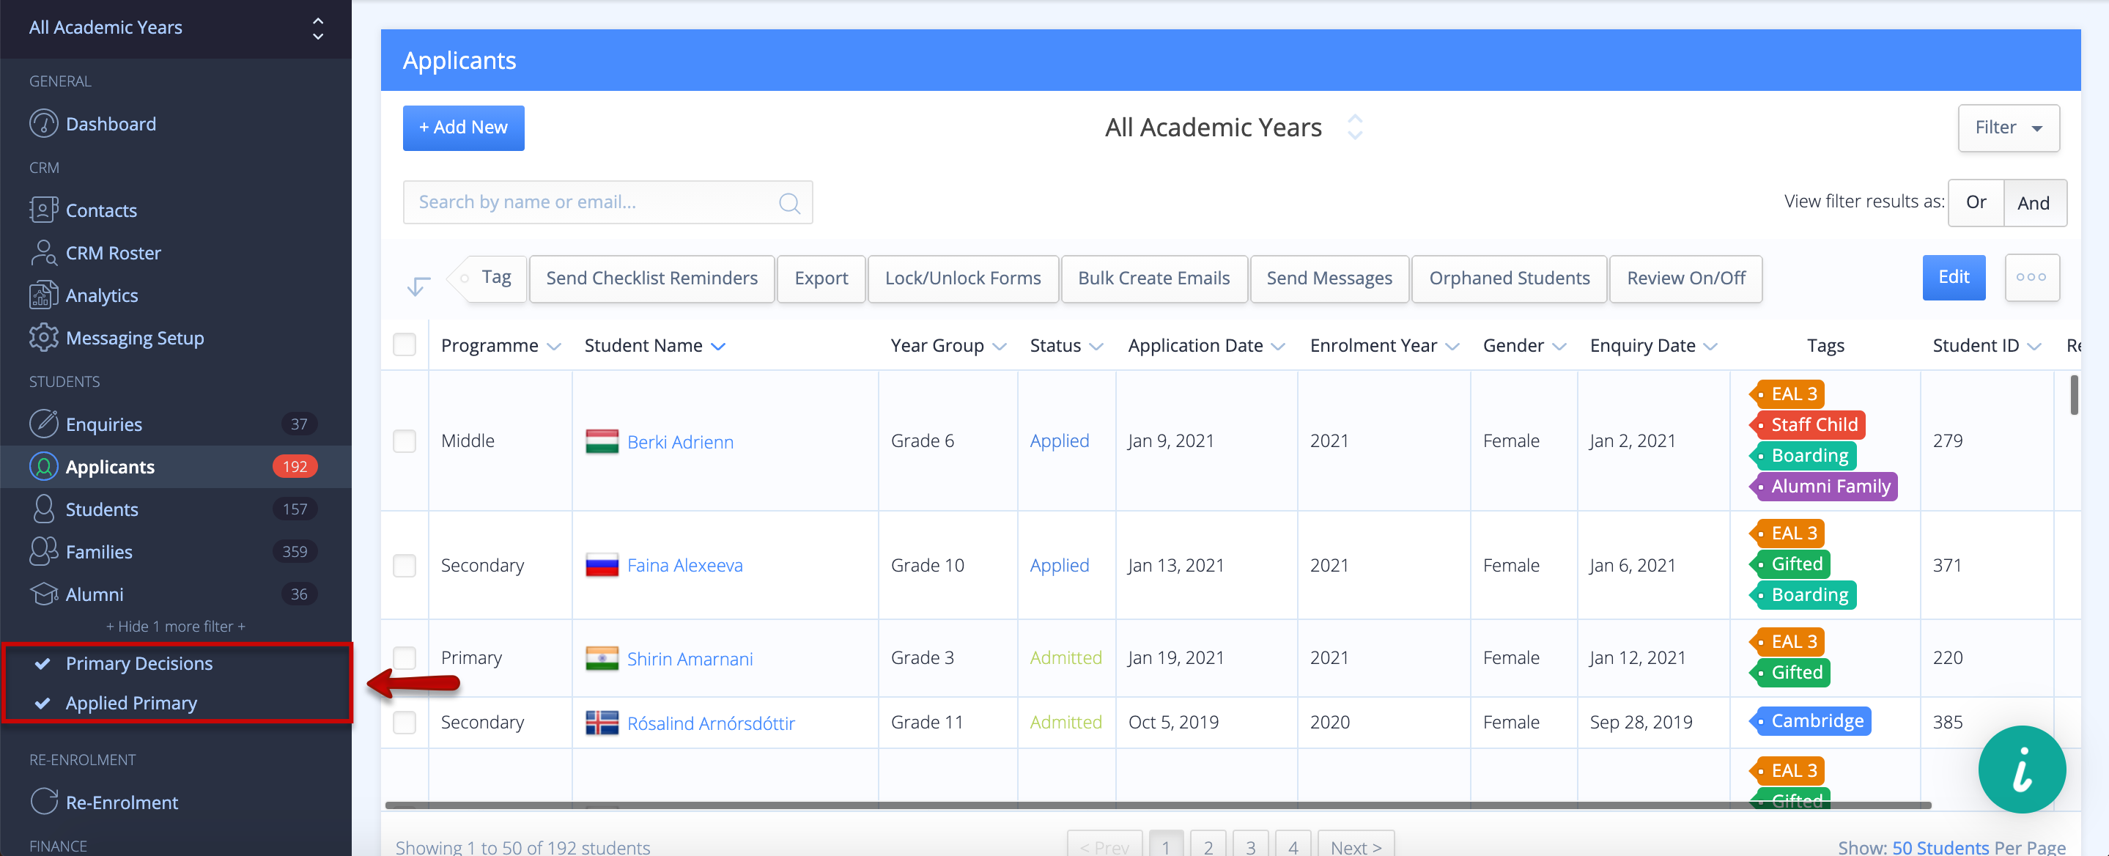The width and height of the screenshot is (2109, 856).
Task: Click the Contacts address book icon
Action: pyautogui.click(x=43, y=210)
